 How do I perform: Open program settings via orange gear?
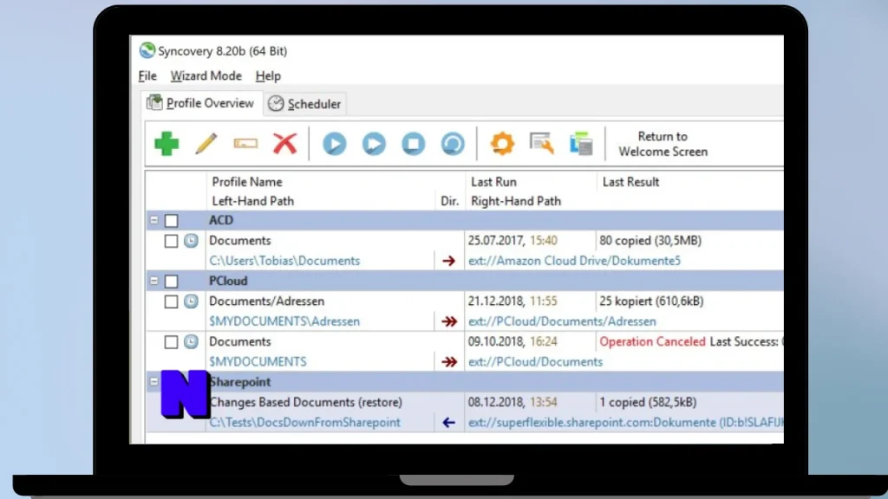[x=502, y=144]
